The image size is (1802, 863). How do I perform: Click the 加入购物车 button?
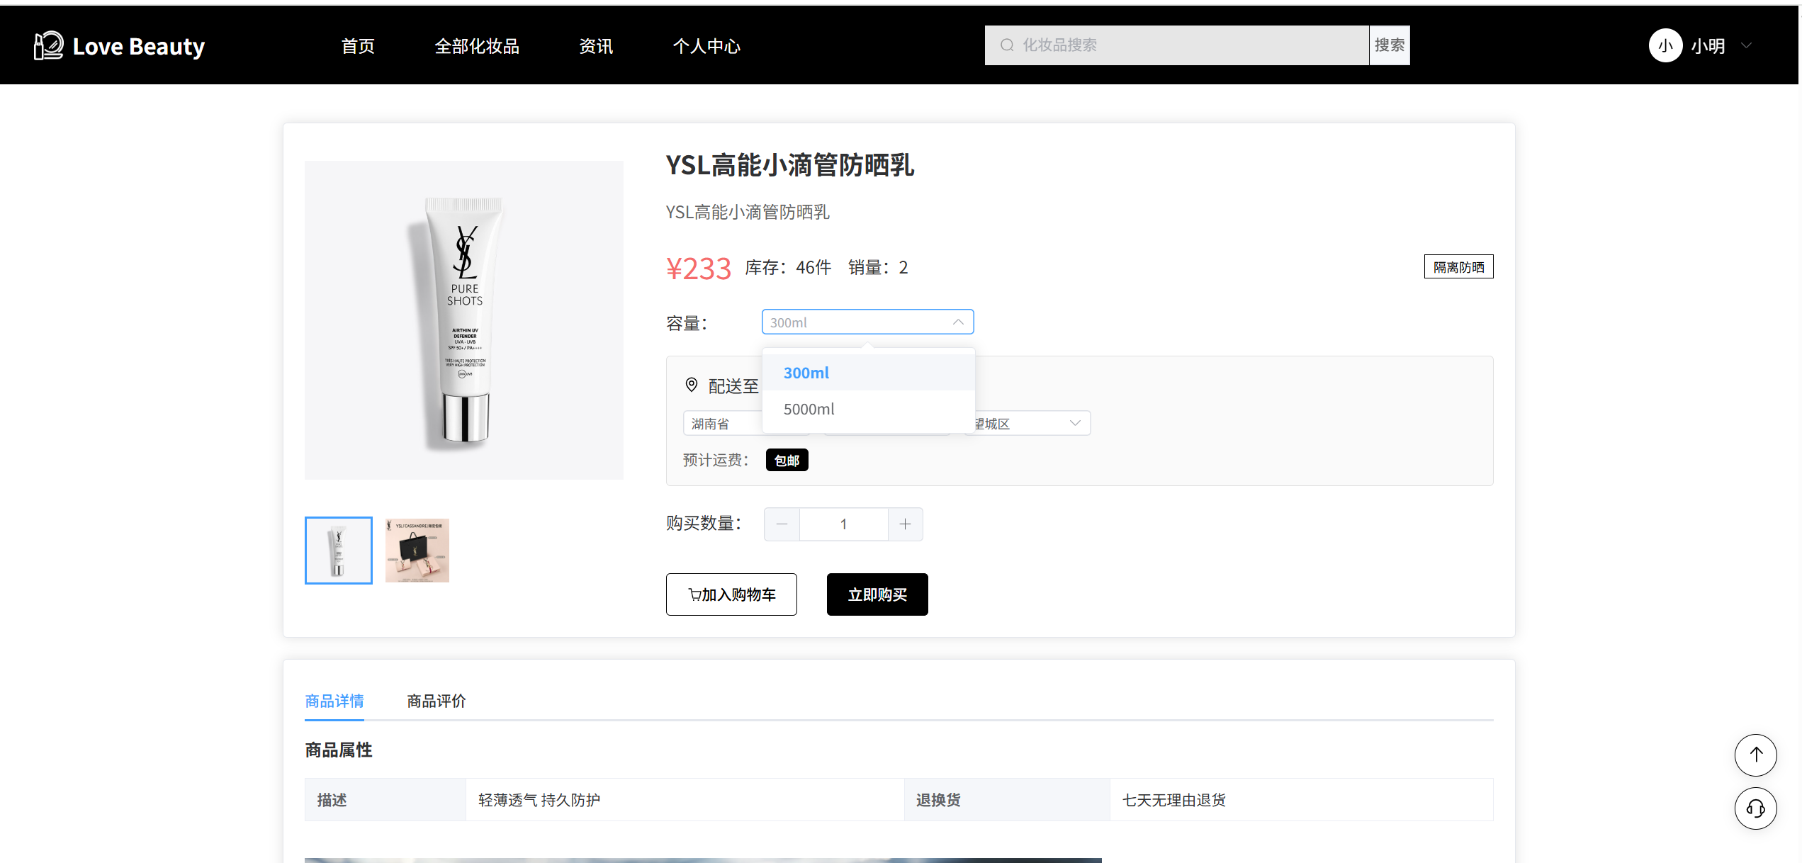(731, 594)
